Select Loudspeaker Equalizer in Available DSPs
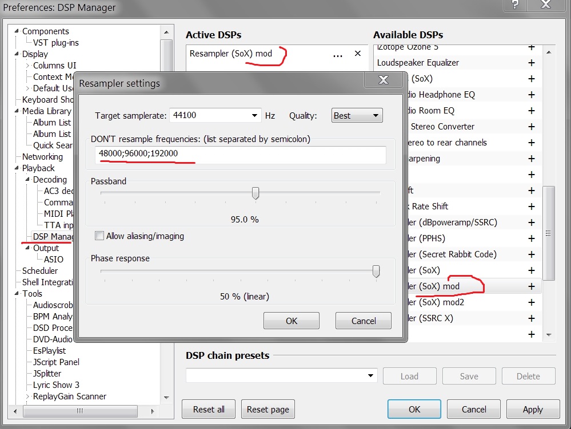 pyautogui.click(x=418, y=63)
